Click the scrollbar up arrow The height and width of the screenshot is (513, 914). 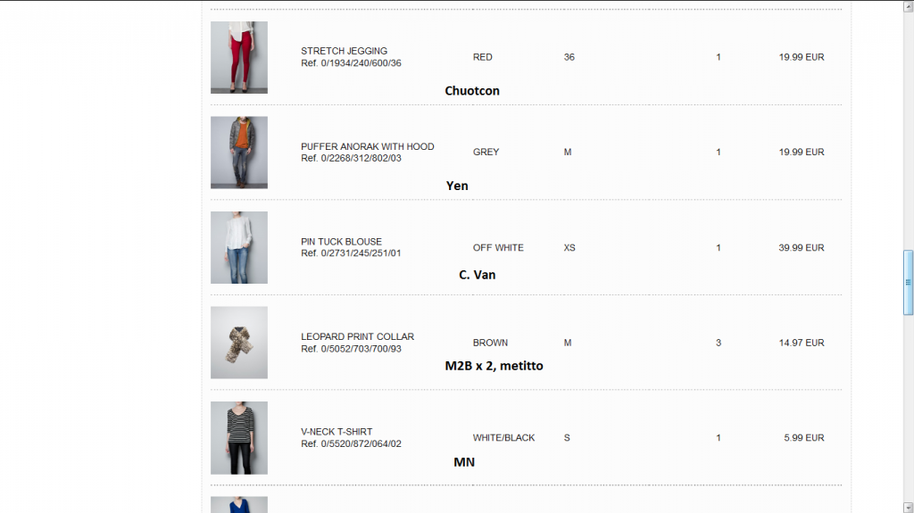(908, 6)
